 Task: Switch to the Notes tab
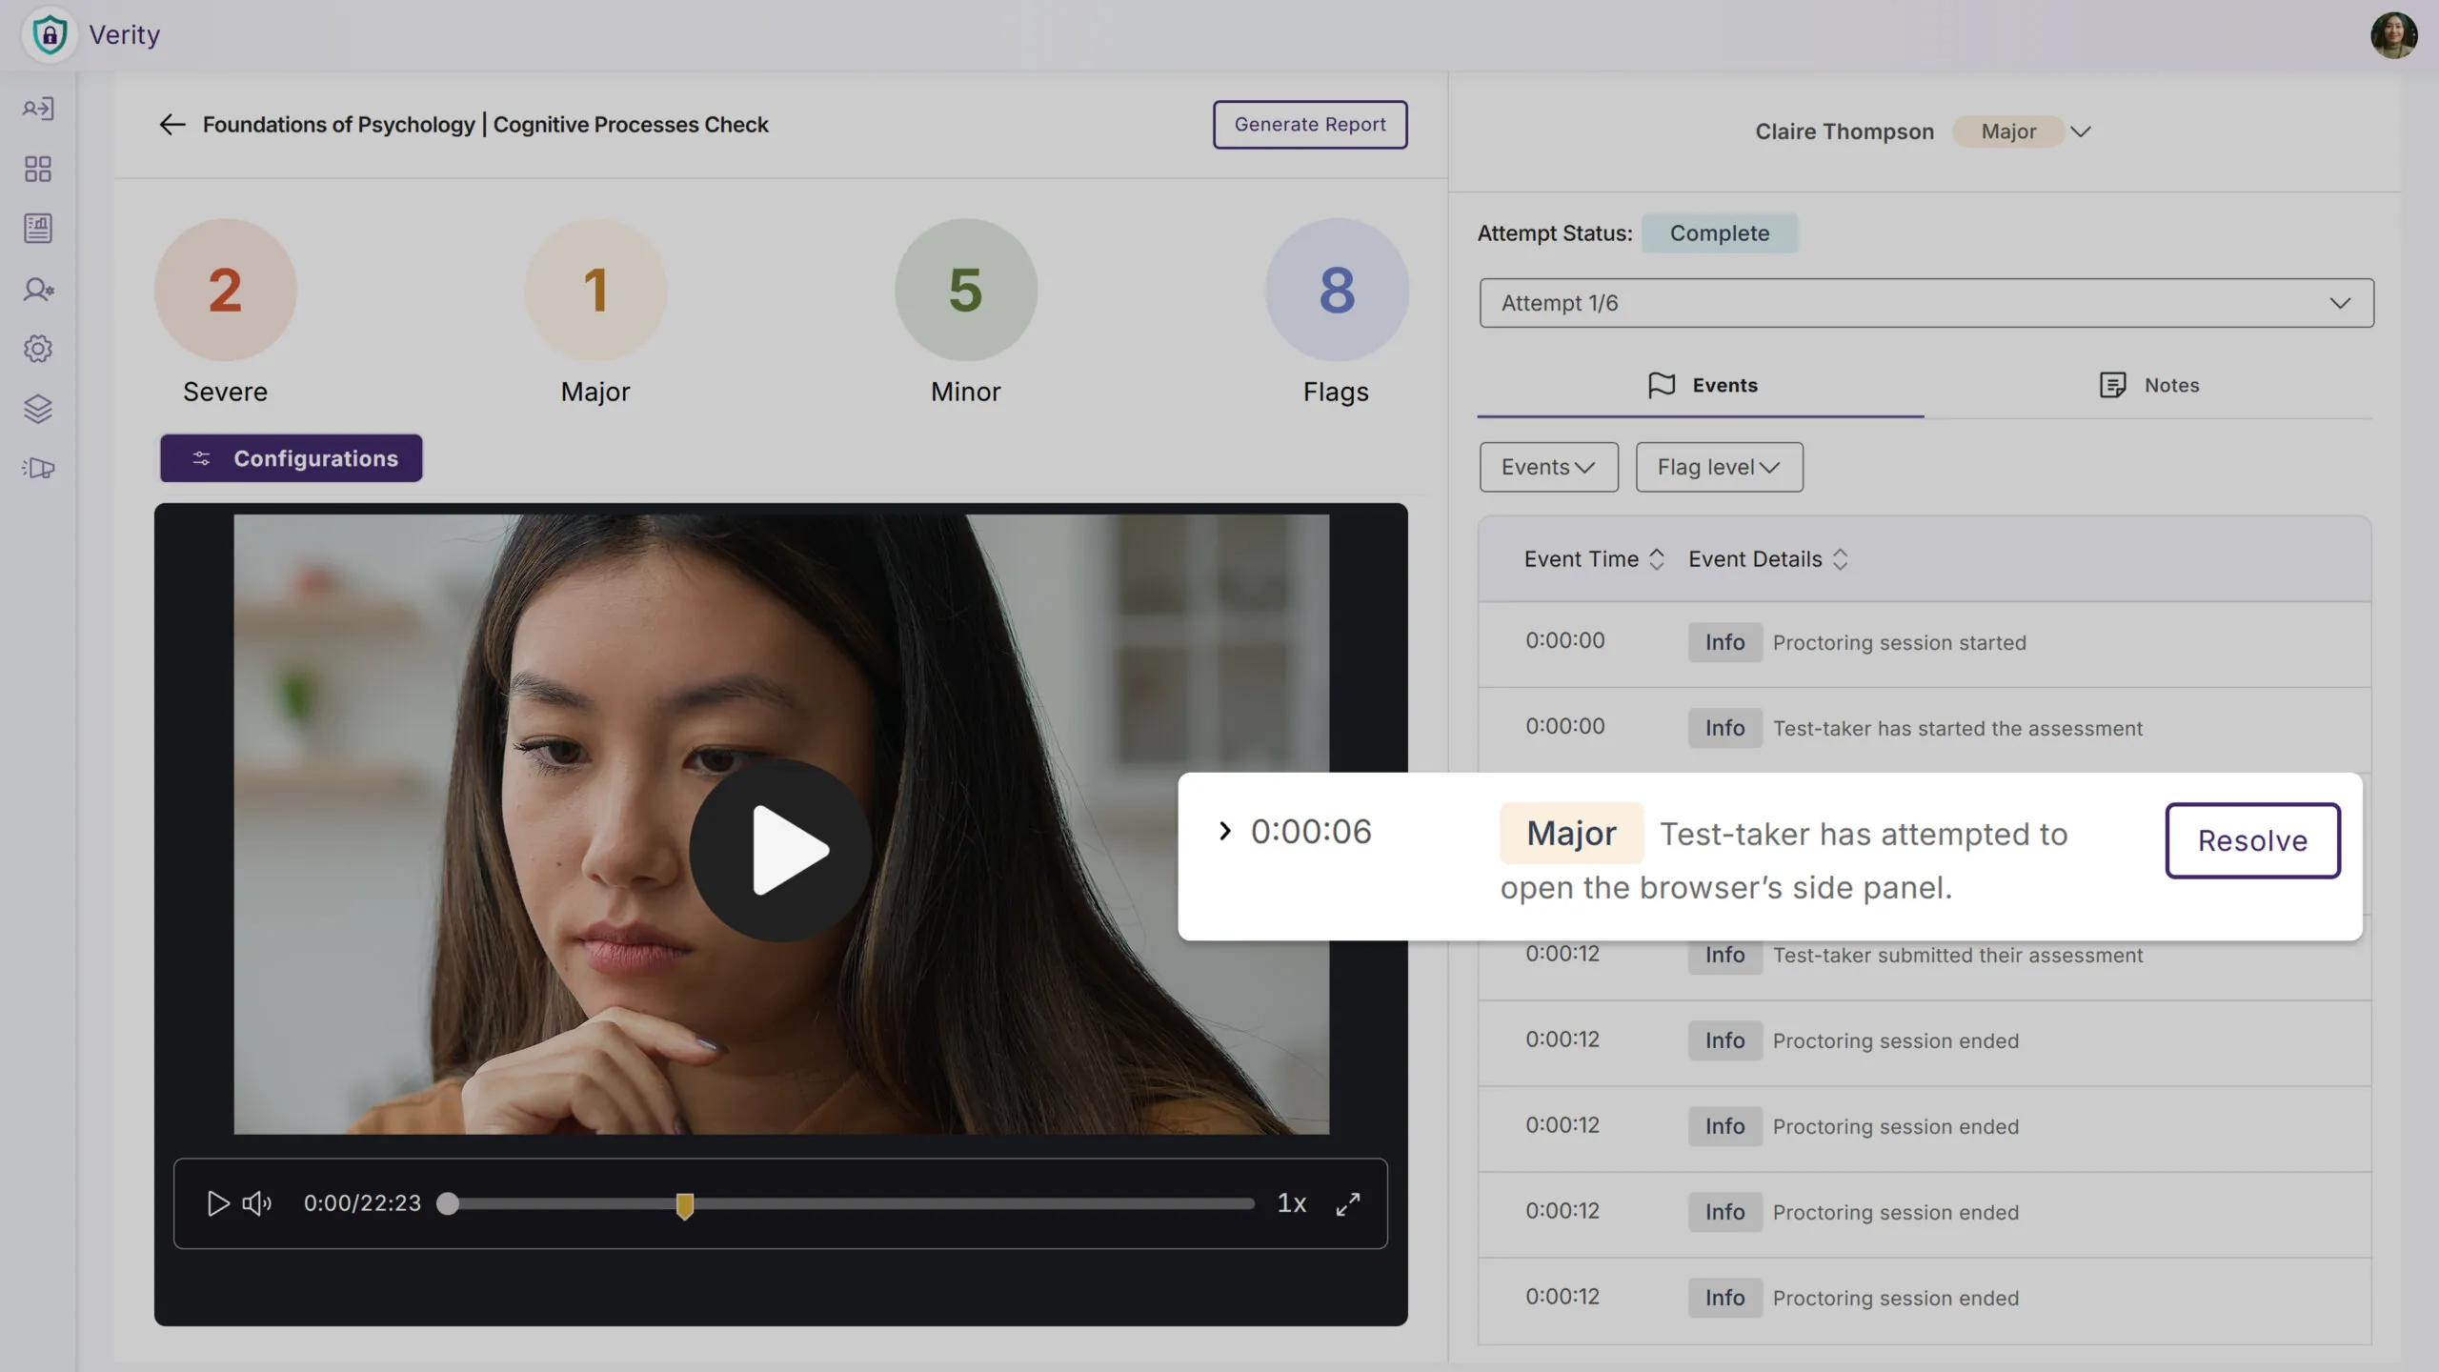[2149, 385]
